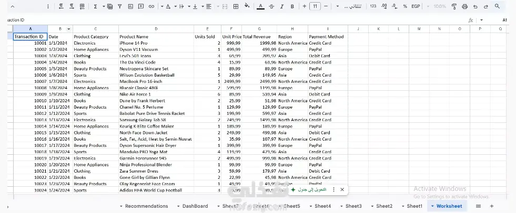Open the Worksheet tab options arrow
This screenshot has width=516, height=213.
pos(432,206)
